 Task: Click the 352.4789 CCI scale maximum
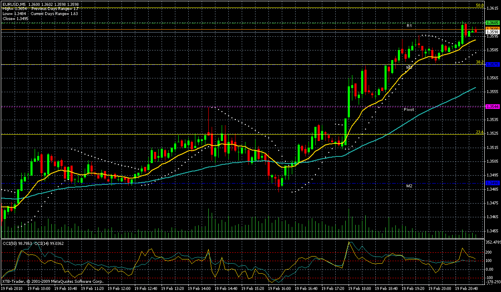coord(493,242)
